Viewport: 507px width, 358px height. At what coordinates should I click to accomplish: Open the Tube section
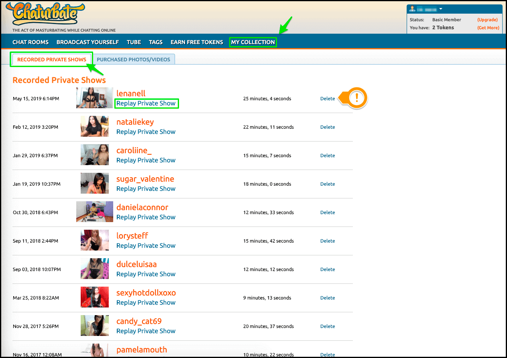pyautogui.click(x=134, y=42)
